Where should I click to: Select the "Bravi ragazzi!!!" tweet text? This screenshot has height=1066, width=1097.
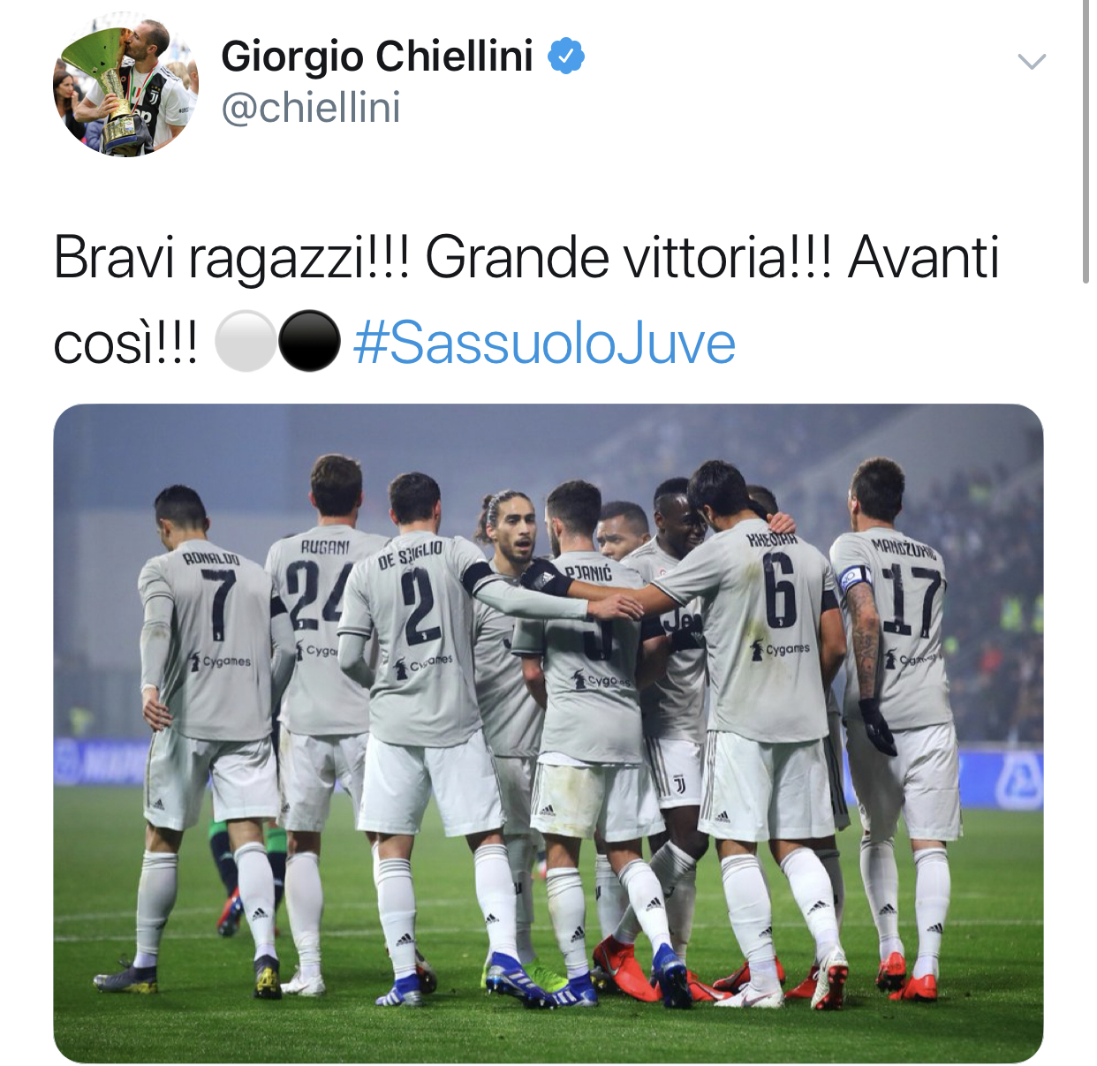point(231,258)
